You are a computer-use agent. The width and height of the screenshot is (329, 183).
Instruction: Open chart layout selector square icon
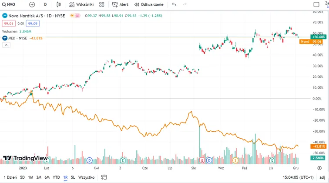316,4
